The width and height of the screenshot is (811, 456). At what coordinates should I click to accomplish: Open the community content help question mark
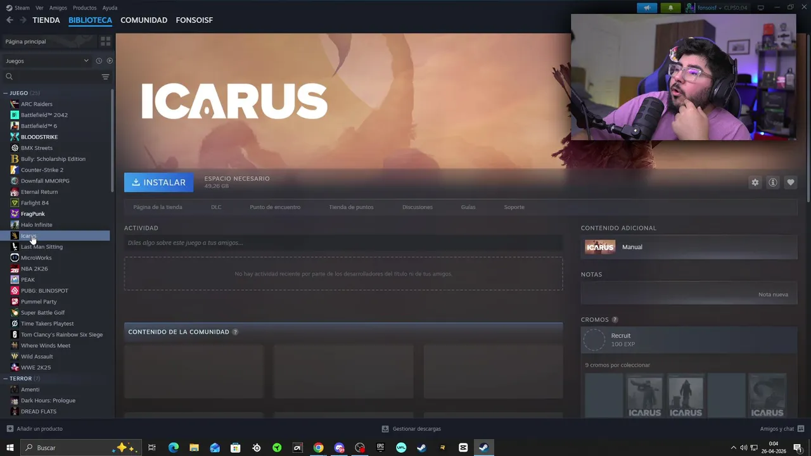coord(235,332)
